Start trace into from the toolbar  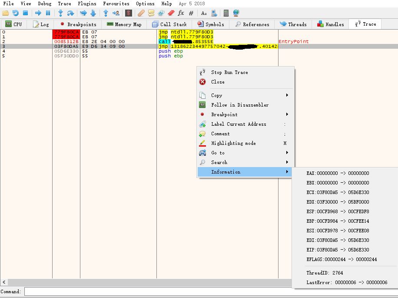83,13
